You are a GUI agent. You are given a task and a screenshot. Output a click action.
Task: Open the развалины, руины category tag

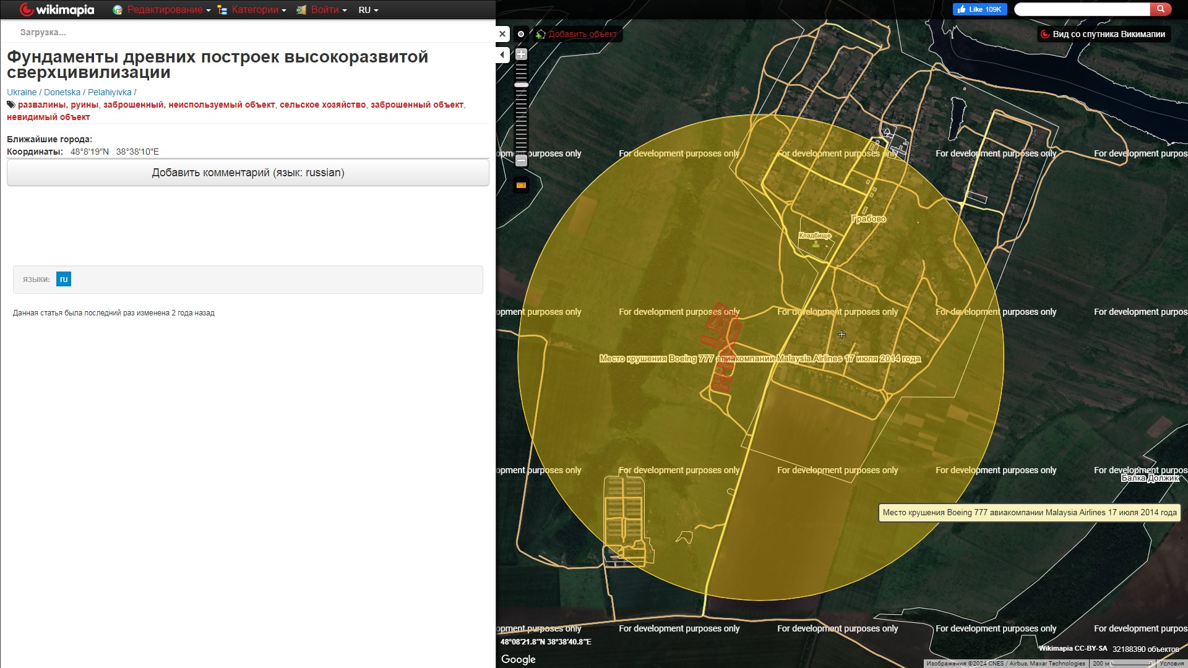point(58,105)
